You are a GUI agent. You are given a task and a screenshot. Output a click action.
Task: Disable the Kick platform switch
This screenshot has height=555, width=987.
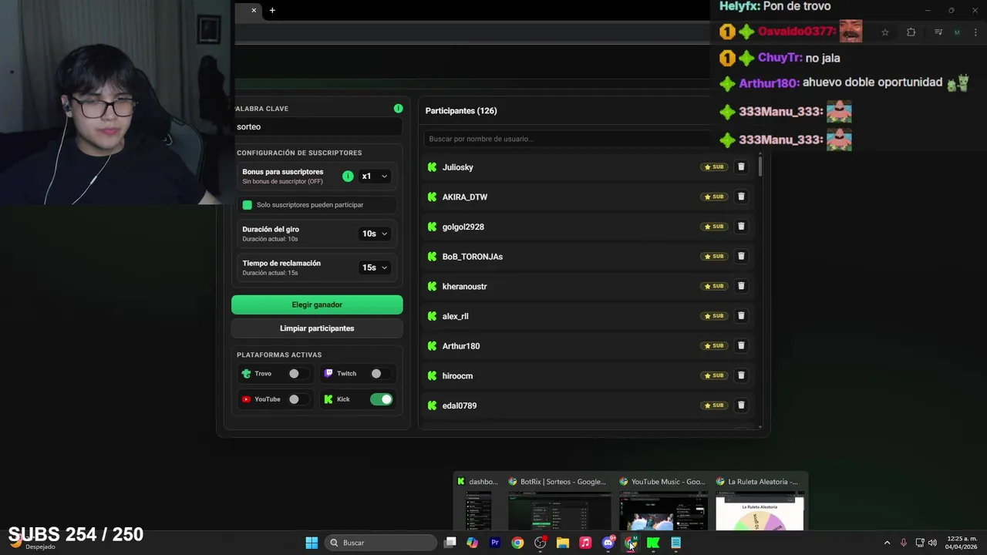click(381, 399)
